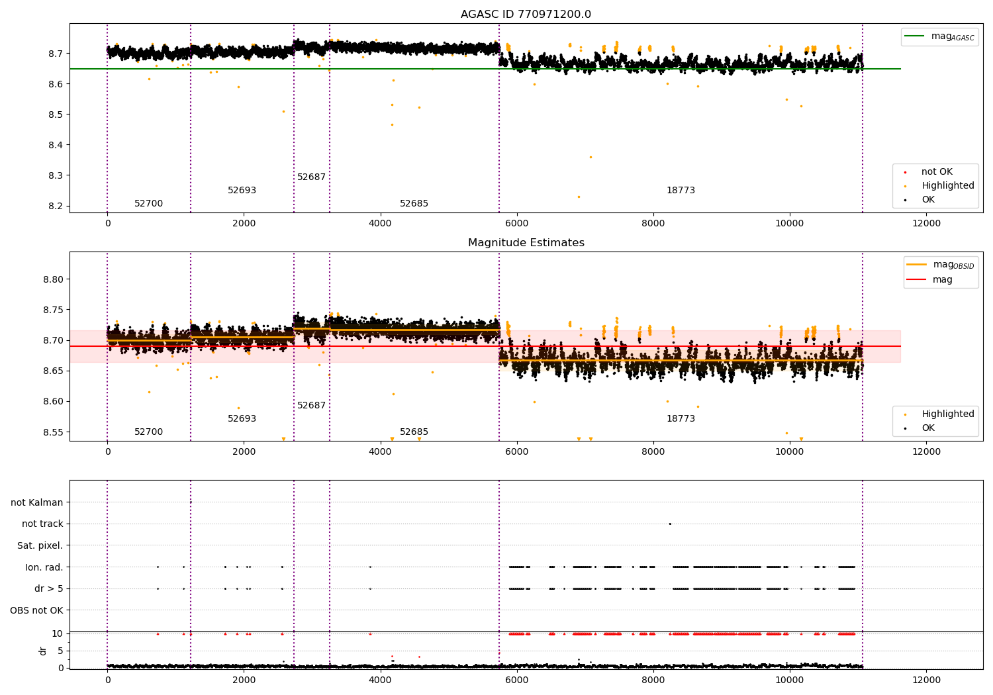The image size is (993, 695).
Task: Click the y-tick '8.4' in top panel
Action: [x=56, y=146]
